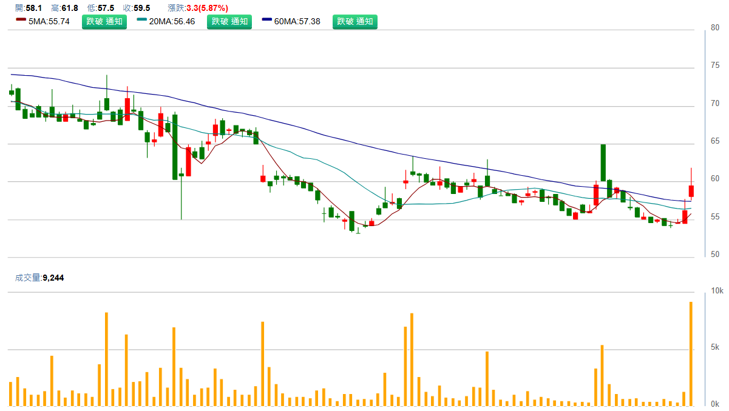Click the dark red 5MA legend swatch

(x=21, y=20)
